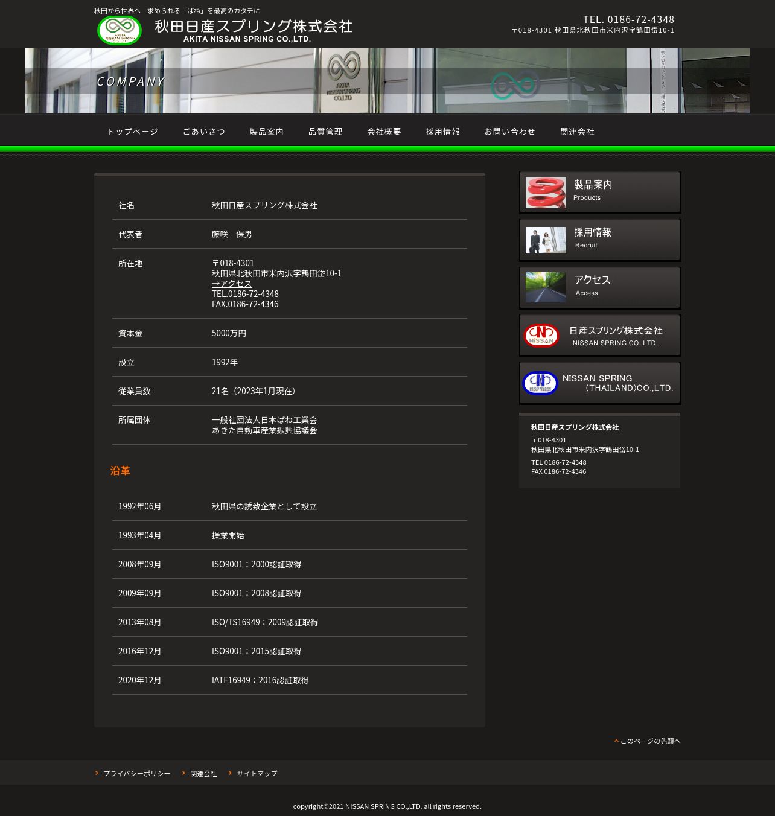Viewport: 775px width, 816px height.
Task: Go to 関連会社 in the navigation bar
Action: point(577,132)
